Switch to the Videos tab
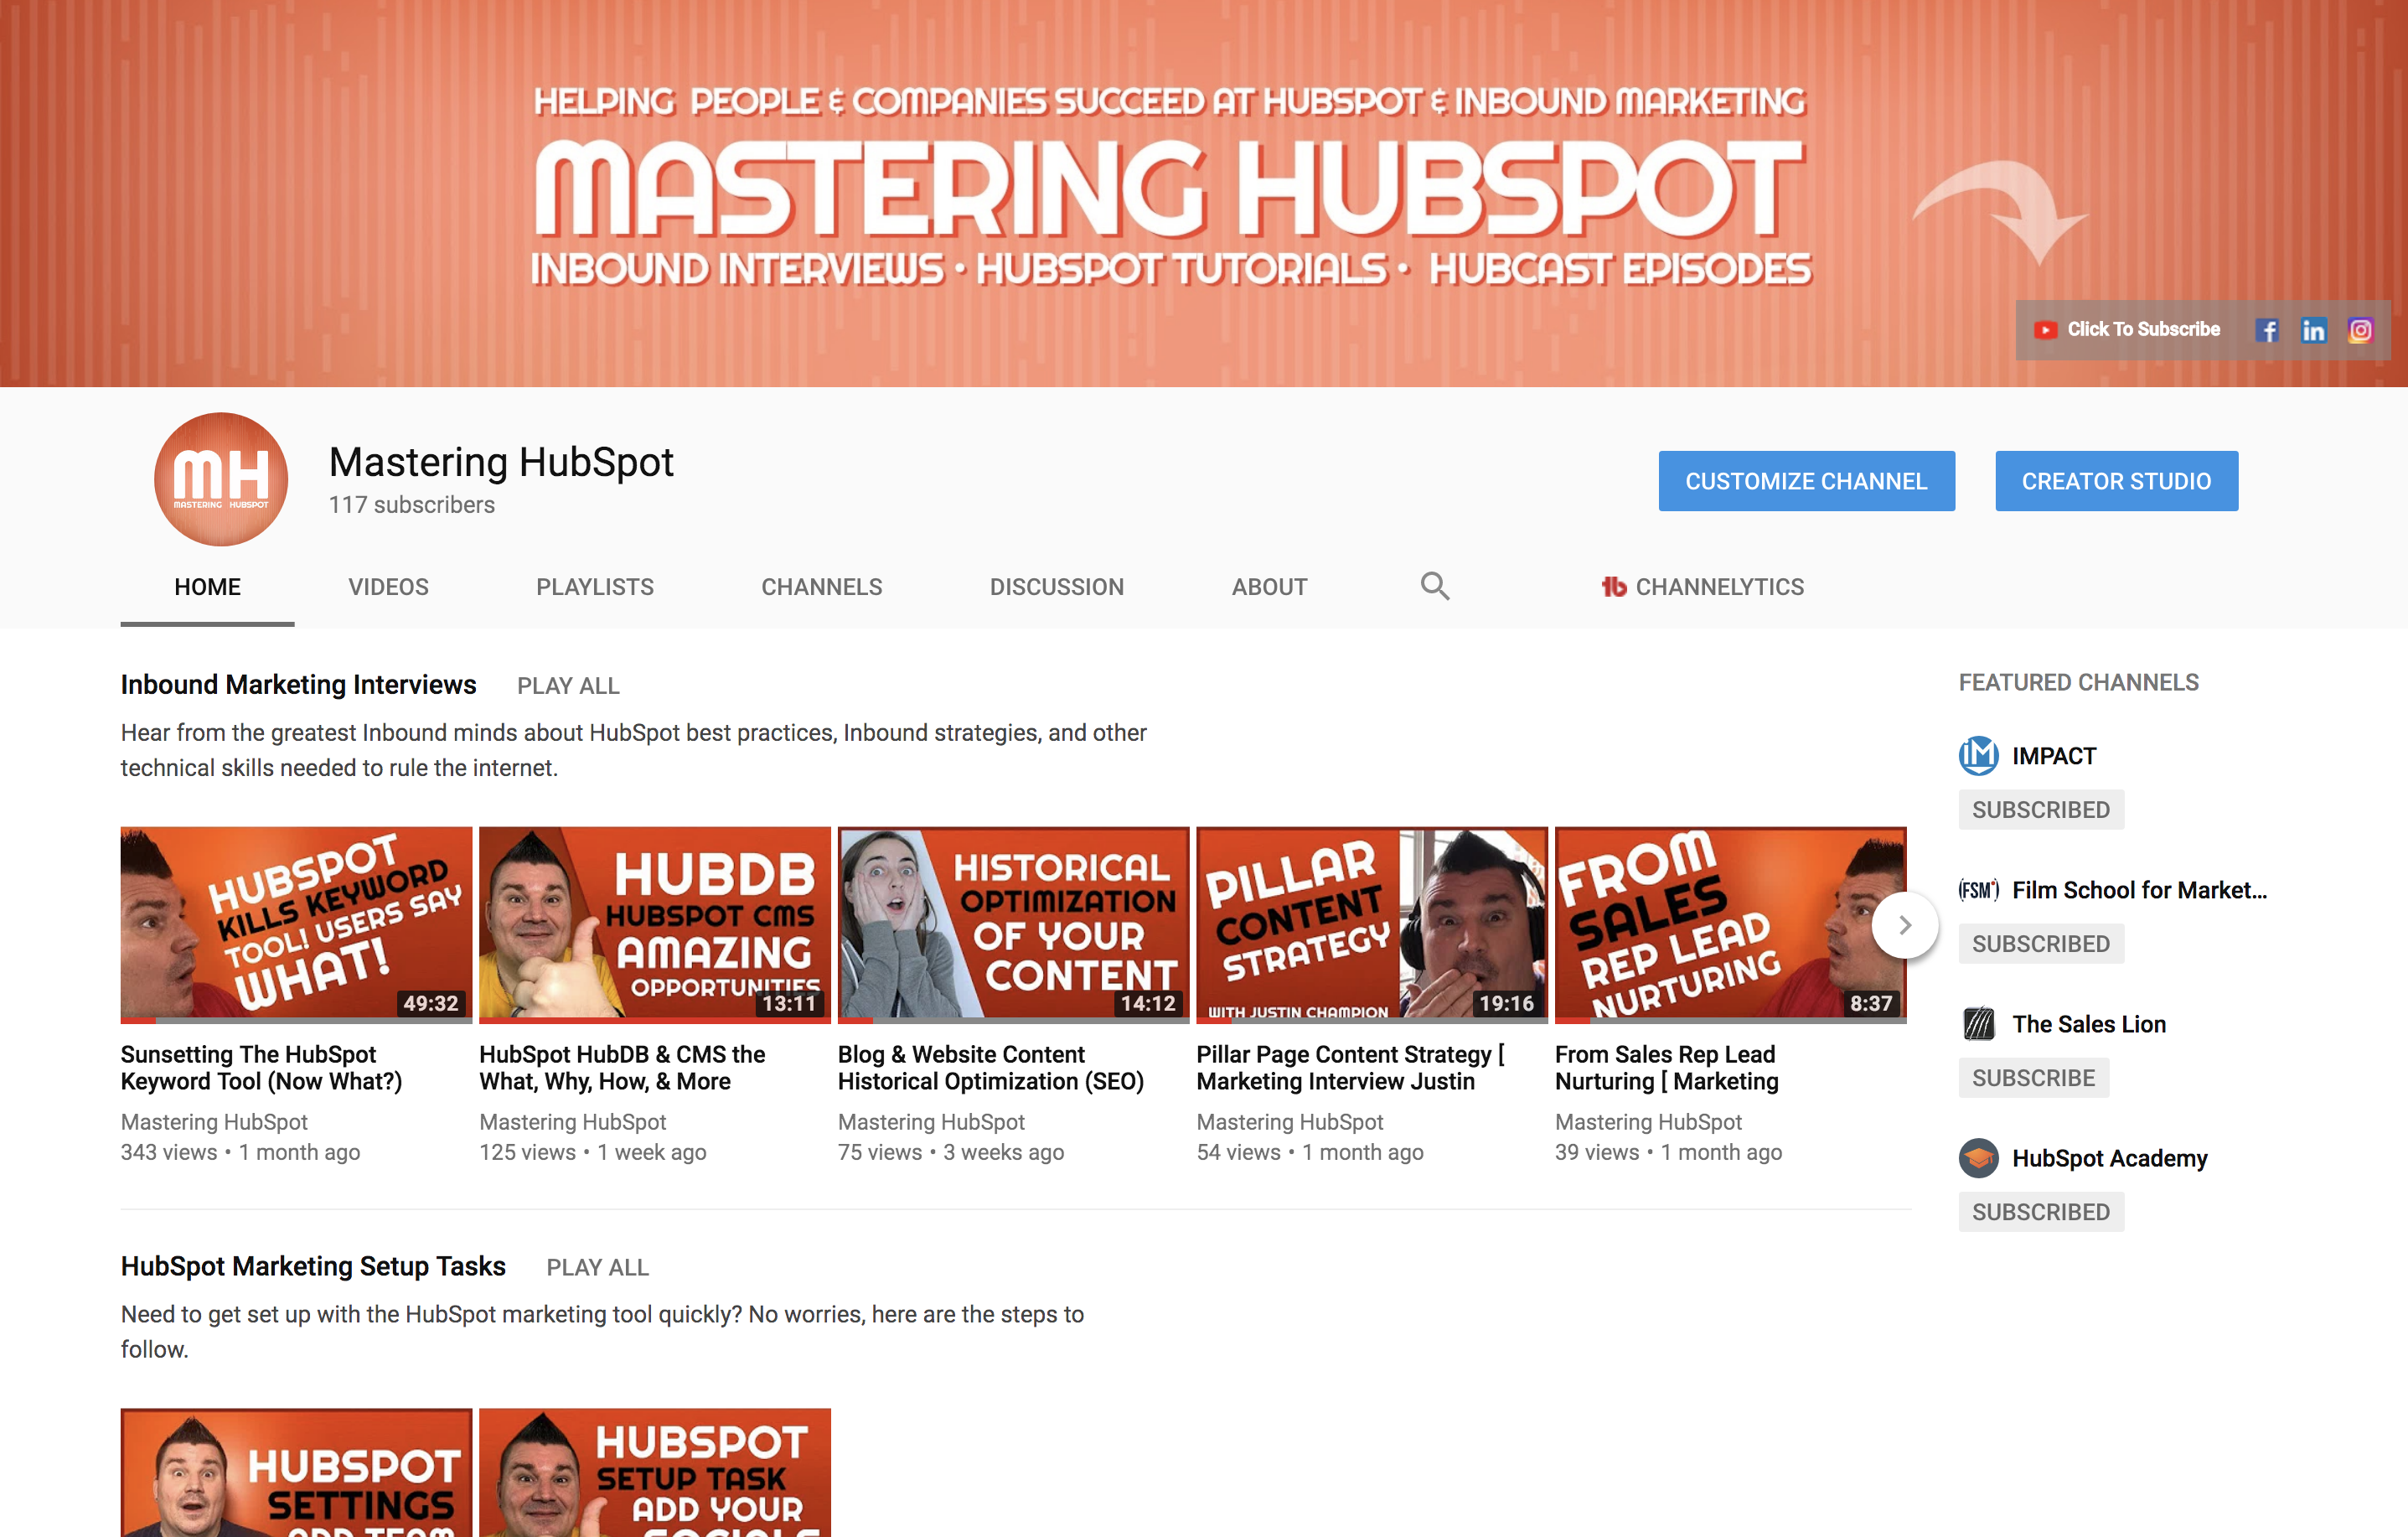The width and height of the screenshot is (2408, 1537). pyautogui.click(x=388, y=587)
